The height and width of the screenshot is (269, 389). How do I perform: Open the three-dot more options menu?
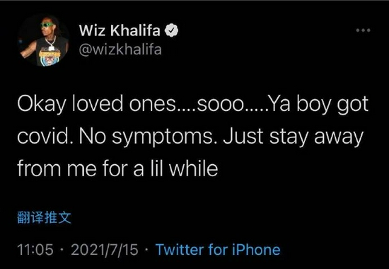click(363, 30)
